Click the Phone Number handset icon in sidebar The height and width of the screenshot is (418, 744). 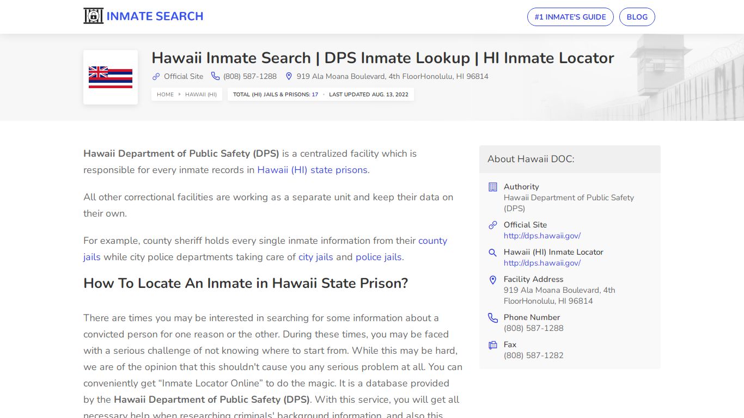click(493, 318)
